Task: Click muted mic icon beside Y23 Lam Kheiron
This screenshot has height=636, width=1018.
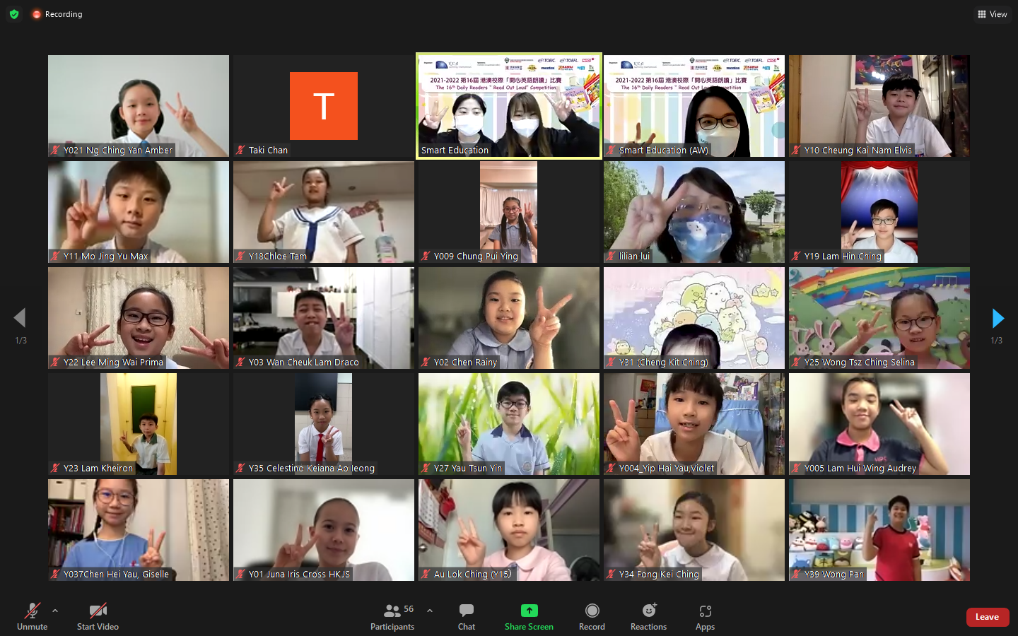Action: click(55, 468)
